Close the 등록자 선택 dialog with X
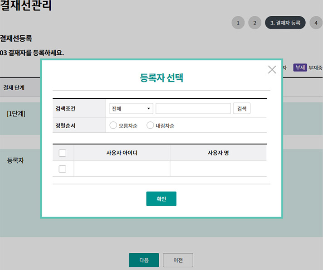The image size is (323, 270). click(272, 69)
